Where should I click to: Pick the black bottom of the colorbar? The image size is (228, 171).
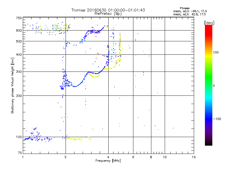[209, 143]
